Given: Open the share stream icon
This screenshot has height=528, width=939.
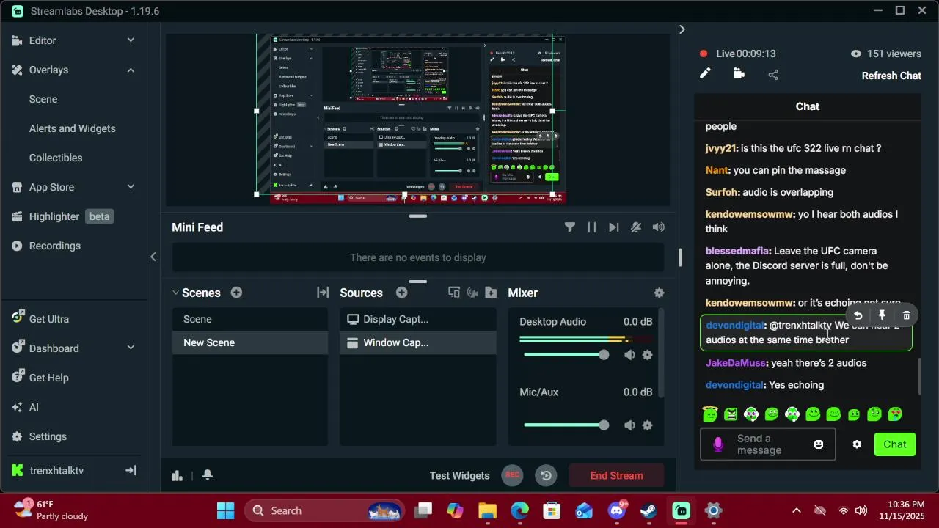Looking at the screenshot, I should (x=773, y=75).
